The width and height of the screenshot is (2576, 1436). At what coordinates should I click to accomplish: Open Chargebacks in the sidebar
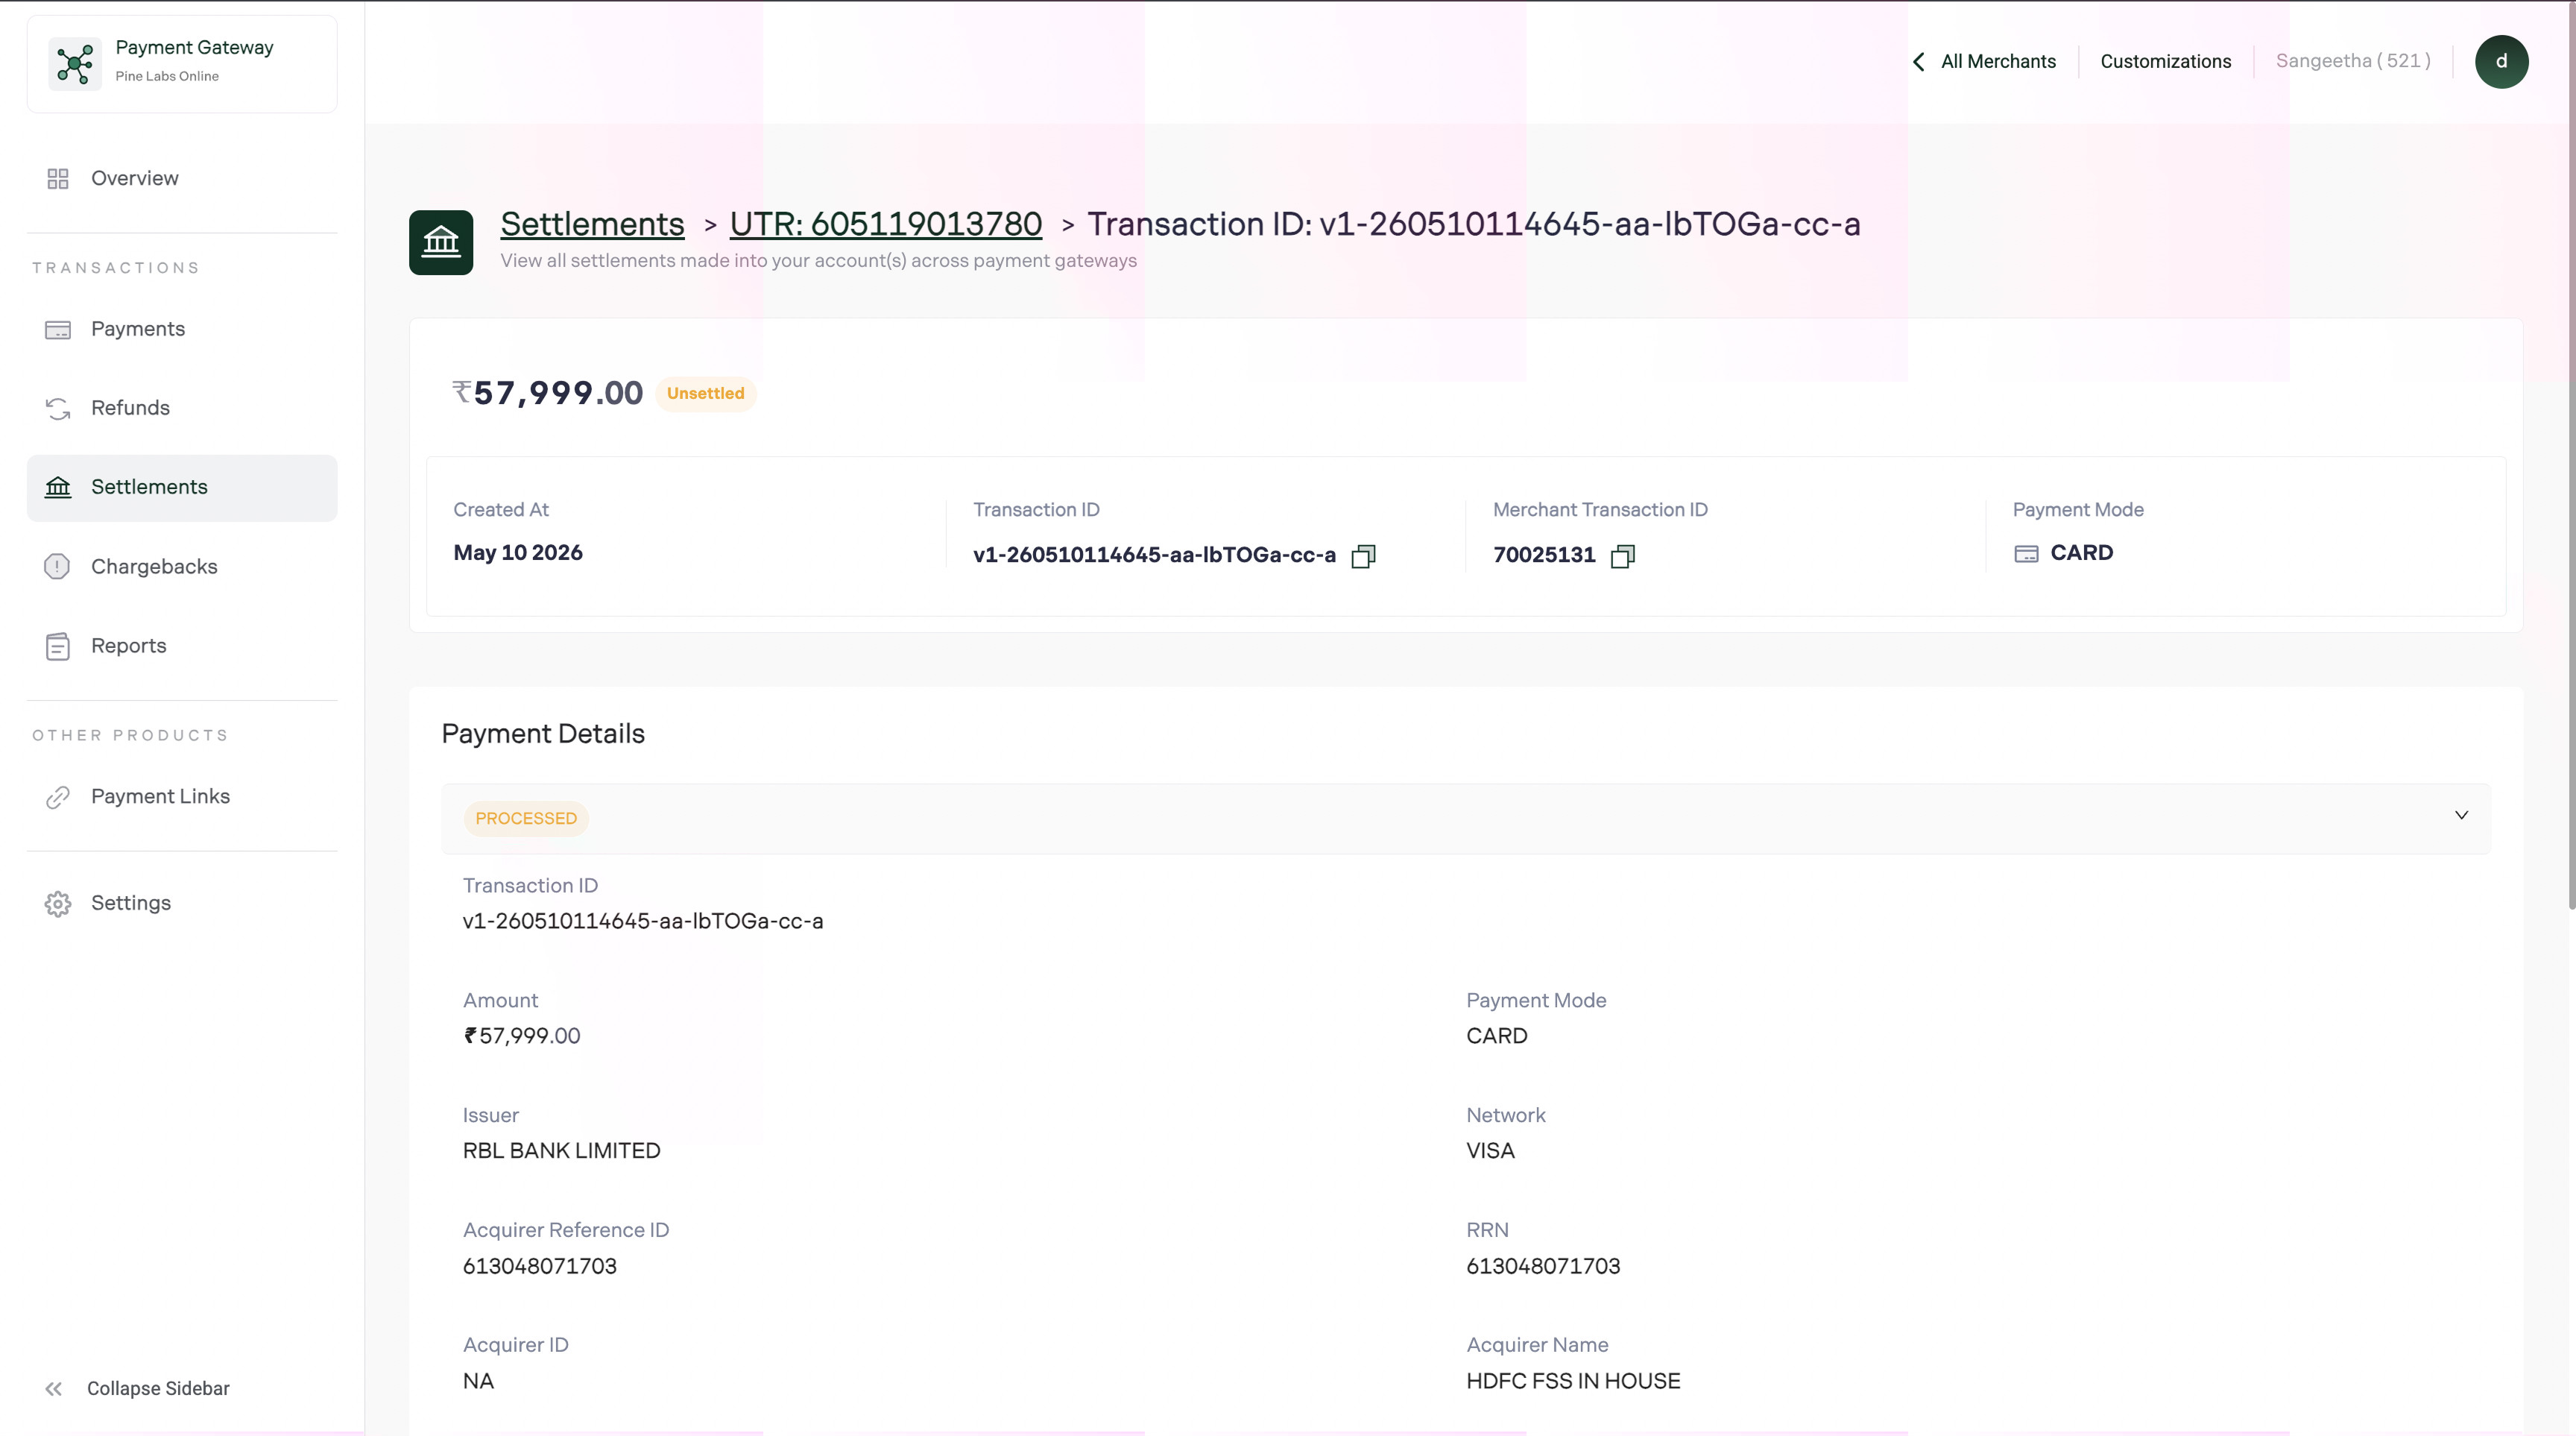pyautogui.click(x=182, y=567)
